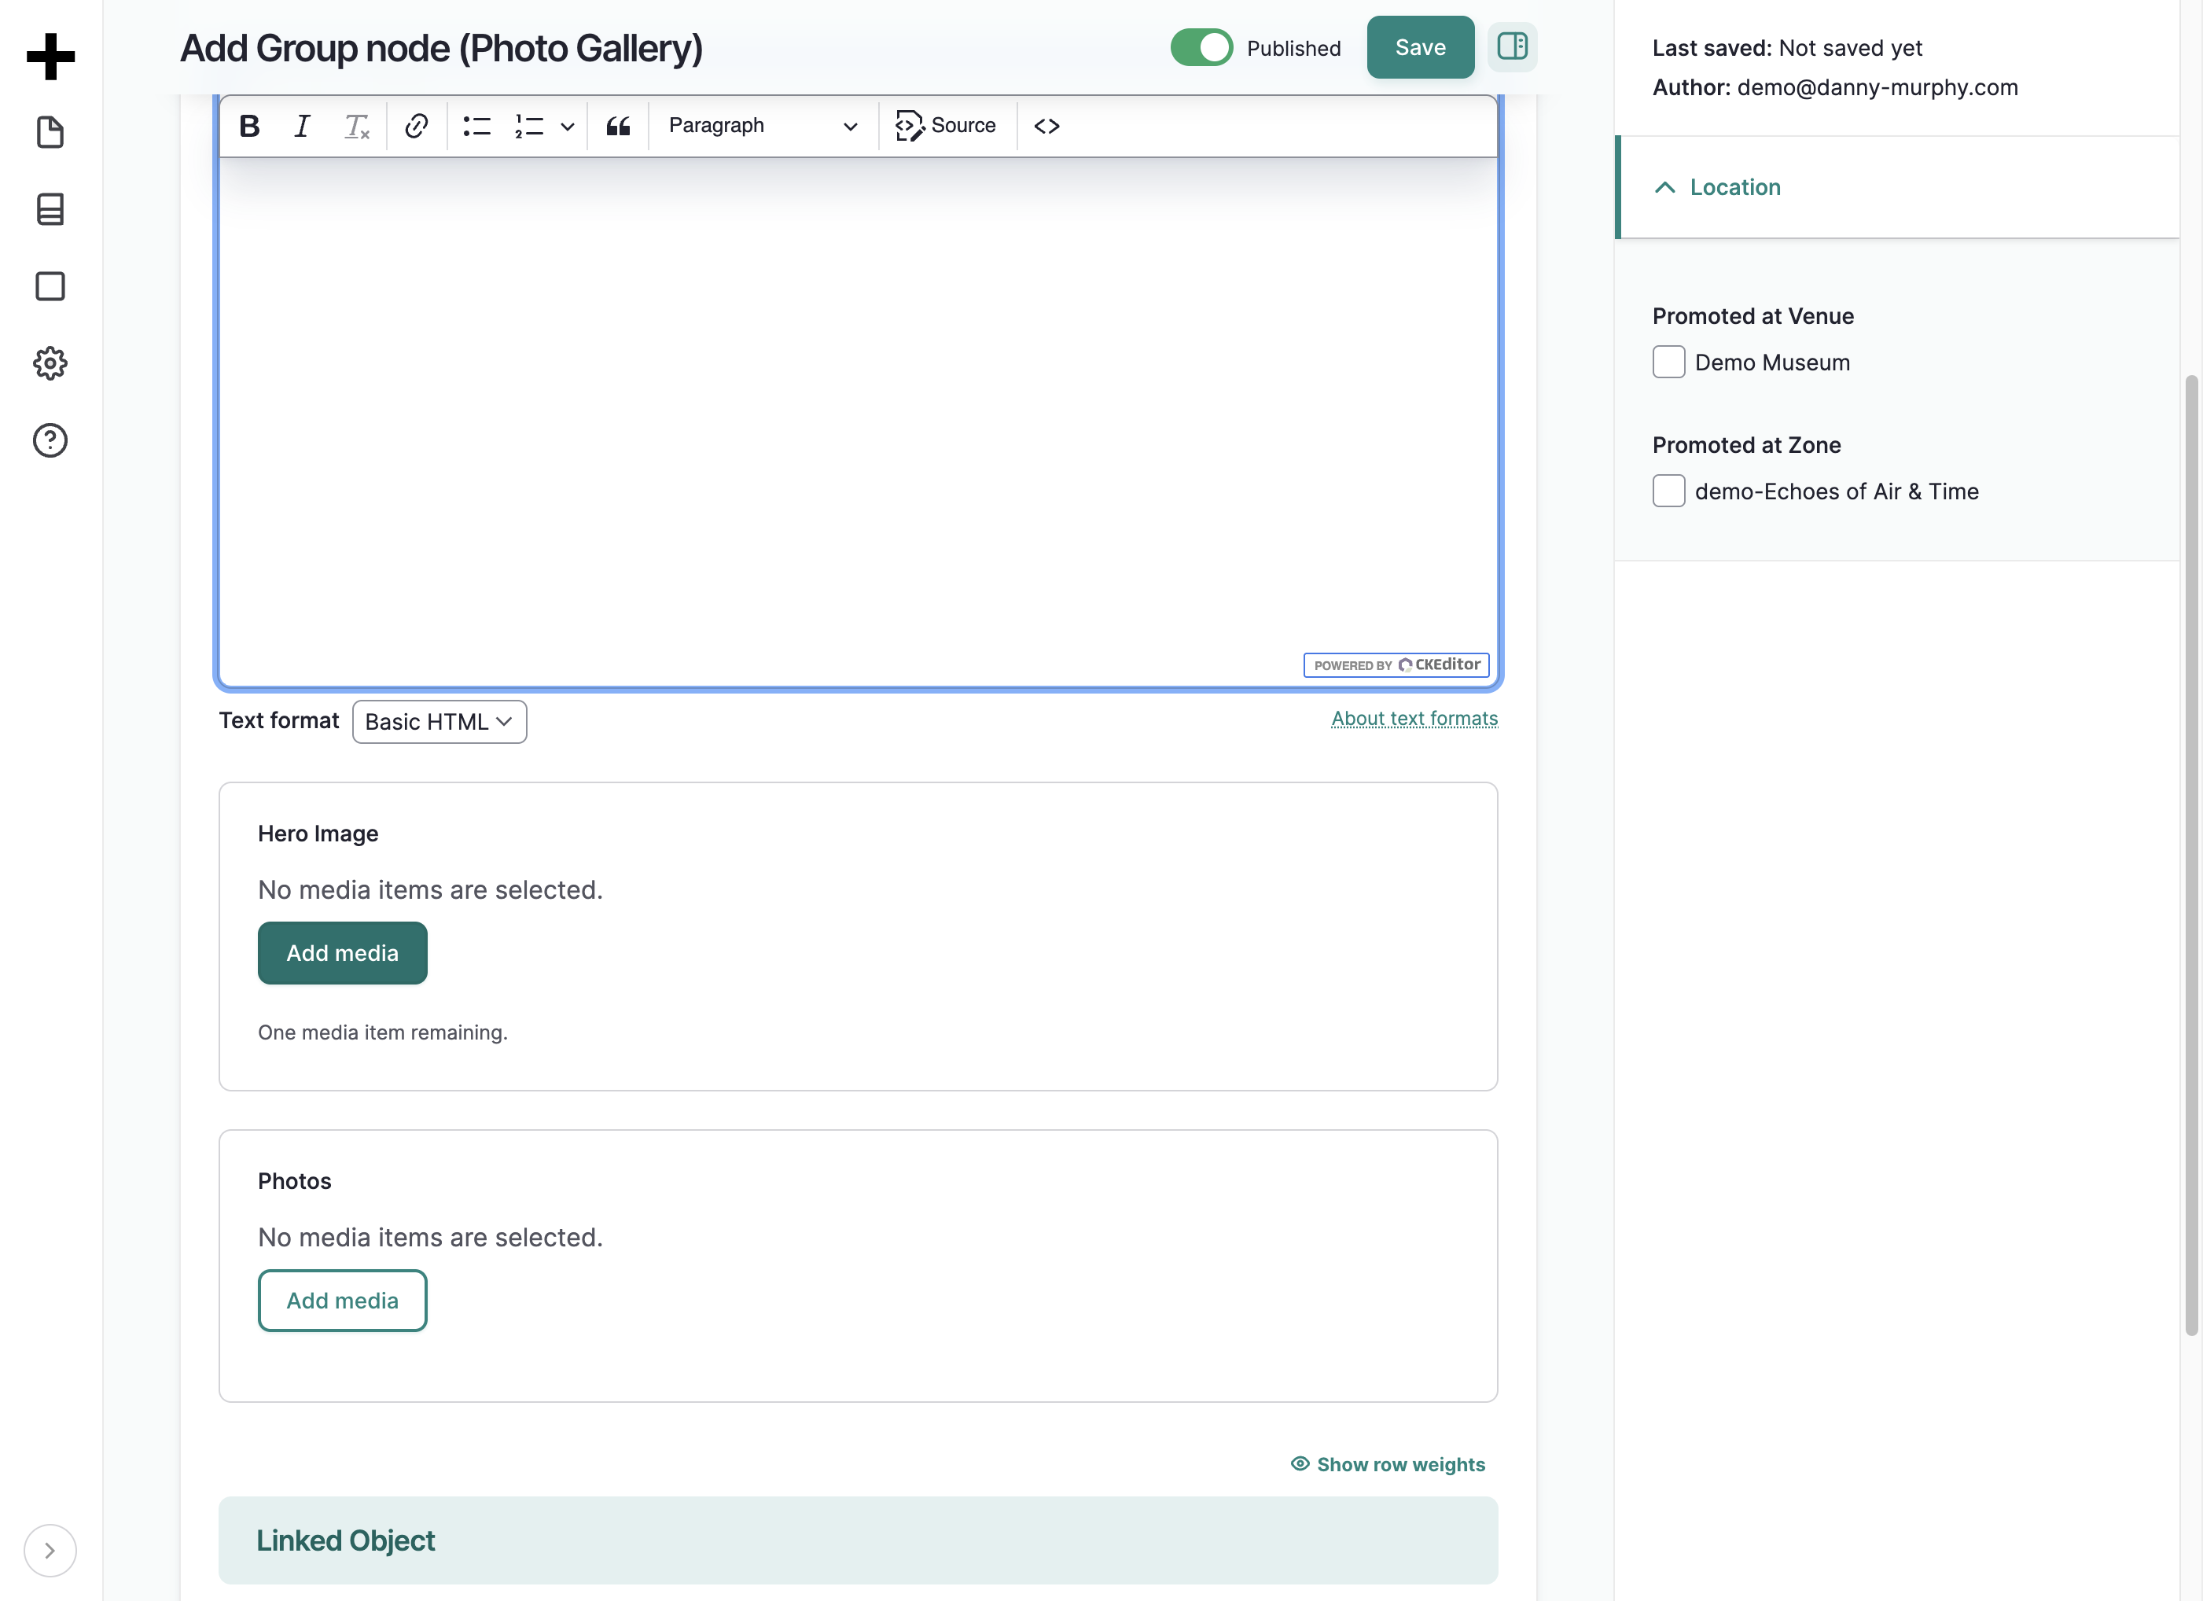Image resolution: width=2203 pixels, height=1601 pixels.
Task: Click the Linked Object section header
Action: click(x=859, y=1540)
